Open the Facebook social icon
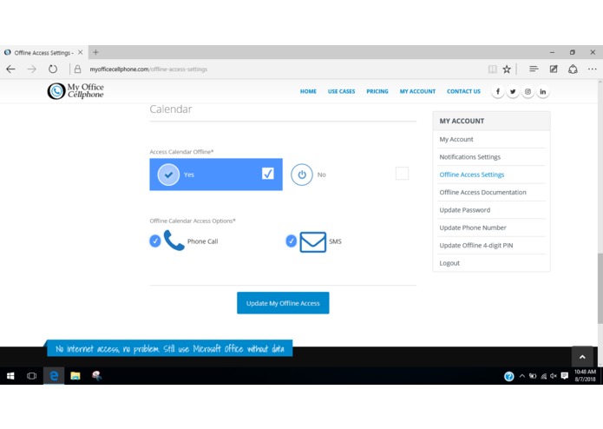The height and width of the screenshot is (429, 603). point(498,91)
